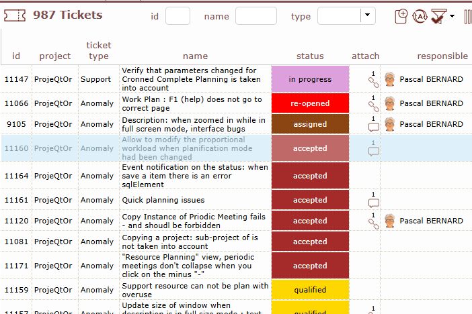Click the auto-refresh circular arrows icon

click(x=420, y=16)
